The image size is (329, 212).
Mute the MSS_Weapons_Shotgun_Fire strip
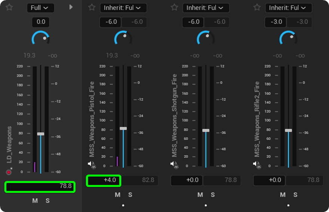(200, 195)
